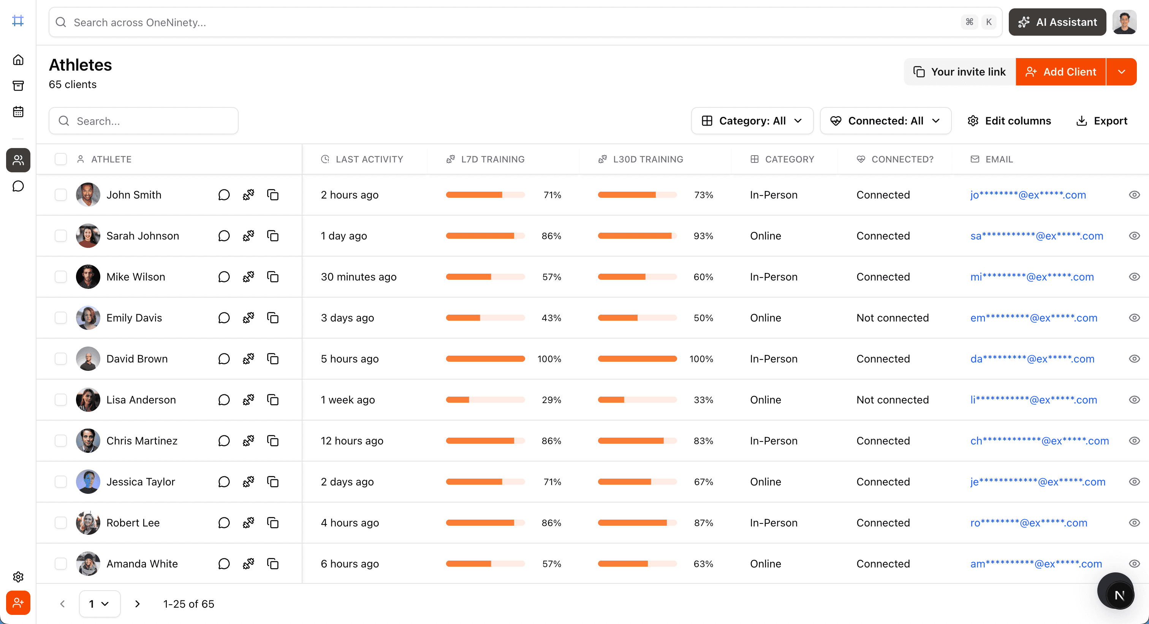Viewport: 1149px width, 624px height.
Task: Click the Your invite link button
Action: click(960, 72)
